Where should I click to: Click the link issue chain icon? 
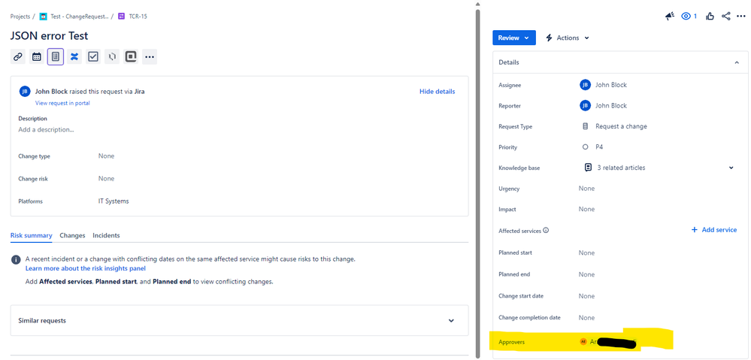[x=18, y=57]
